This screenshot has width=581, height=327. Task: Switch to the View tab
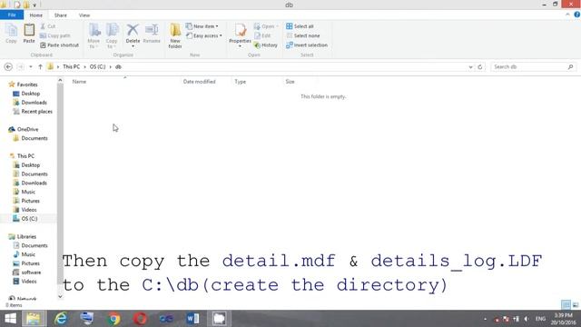coord(84,15)
